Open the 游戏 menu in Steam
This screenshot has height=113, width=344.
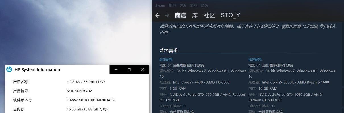[194, 5]
